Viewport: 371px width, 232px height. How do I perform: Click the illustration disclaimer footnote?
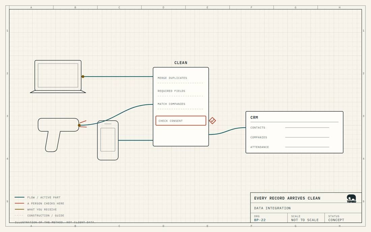[55, 222]
